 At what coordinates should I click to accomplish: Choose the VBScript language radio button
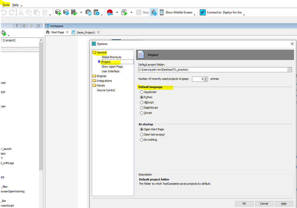click(x=142, y=103)
